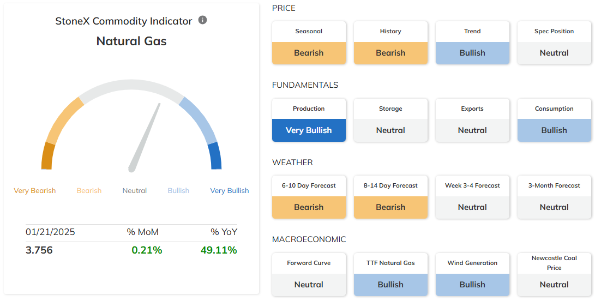Click the dark orange Very Bearish gauge segment

47,156
